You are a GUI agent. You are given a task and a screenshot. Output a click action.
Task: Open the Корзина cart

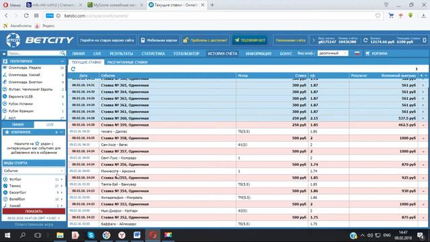(x=376, y=53)
